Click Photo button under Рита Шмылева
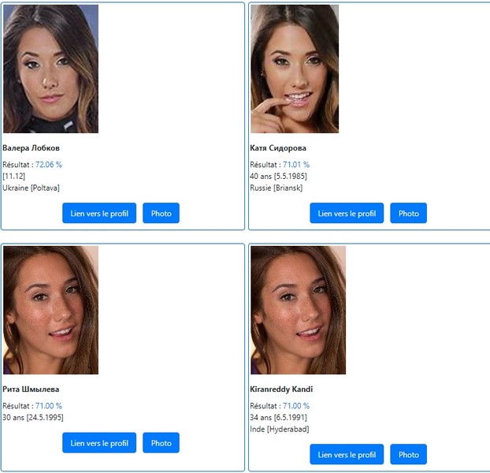The height and width of the screenshot is (473, 490). [x=161, y=443]
